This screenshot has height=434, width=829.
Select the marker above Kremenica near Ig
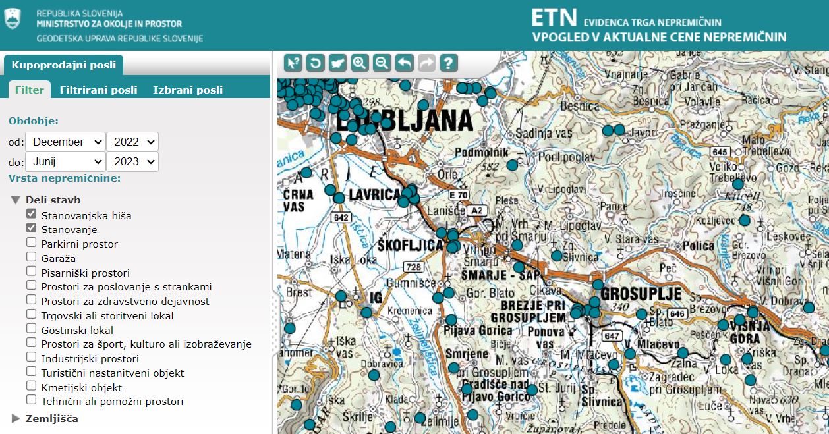click(x=366, y=312)
